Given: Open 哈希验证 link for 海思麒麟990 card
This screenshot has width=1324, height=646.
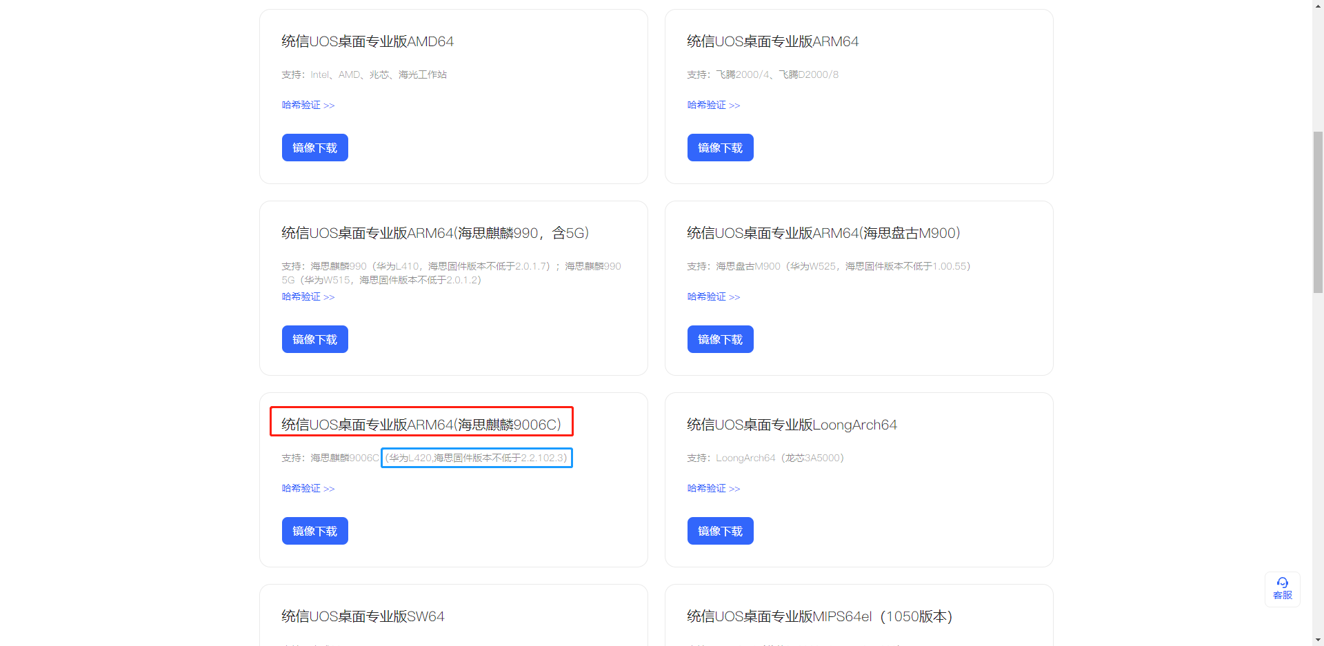Looking at the screenshot, I should [308, 296].
